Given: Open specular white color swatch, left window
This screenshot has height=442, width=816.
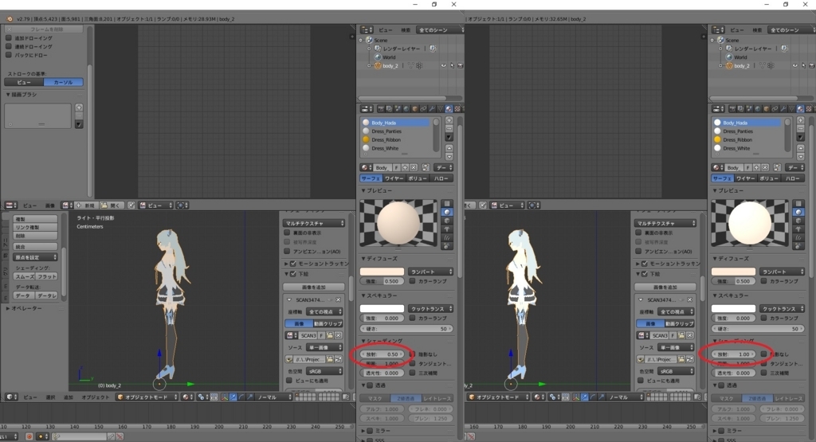Looking at the screenshot, I should [x=382, y=308].
